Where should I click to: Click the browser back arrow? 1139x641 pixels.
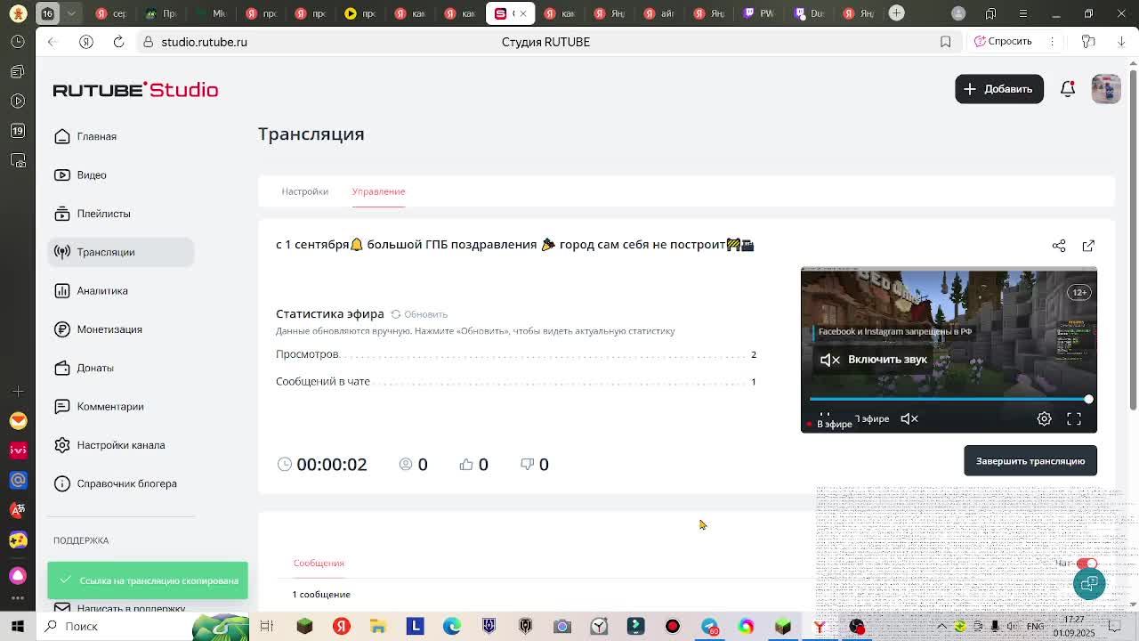point(53,42)
